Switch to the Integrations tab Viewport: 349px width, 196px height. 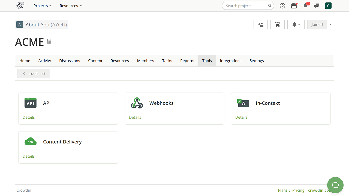click(x=231, y=61)
